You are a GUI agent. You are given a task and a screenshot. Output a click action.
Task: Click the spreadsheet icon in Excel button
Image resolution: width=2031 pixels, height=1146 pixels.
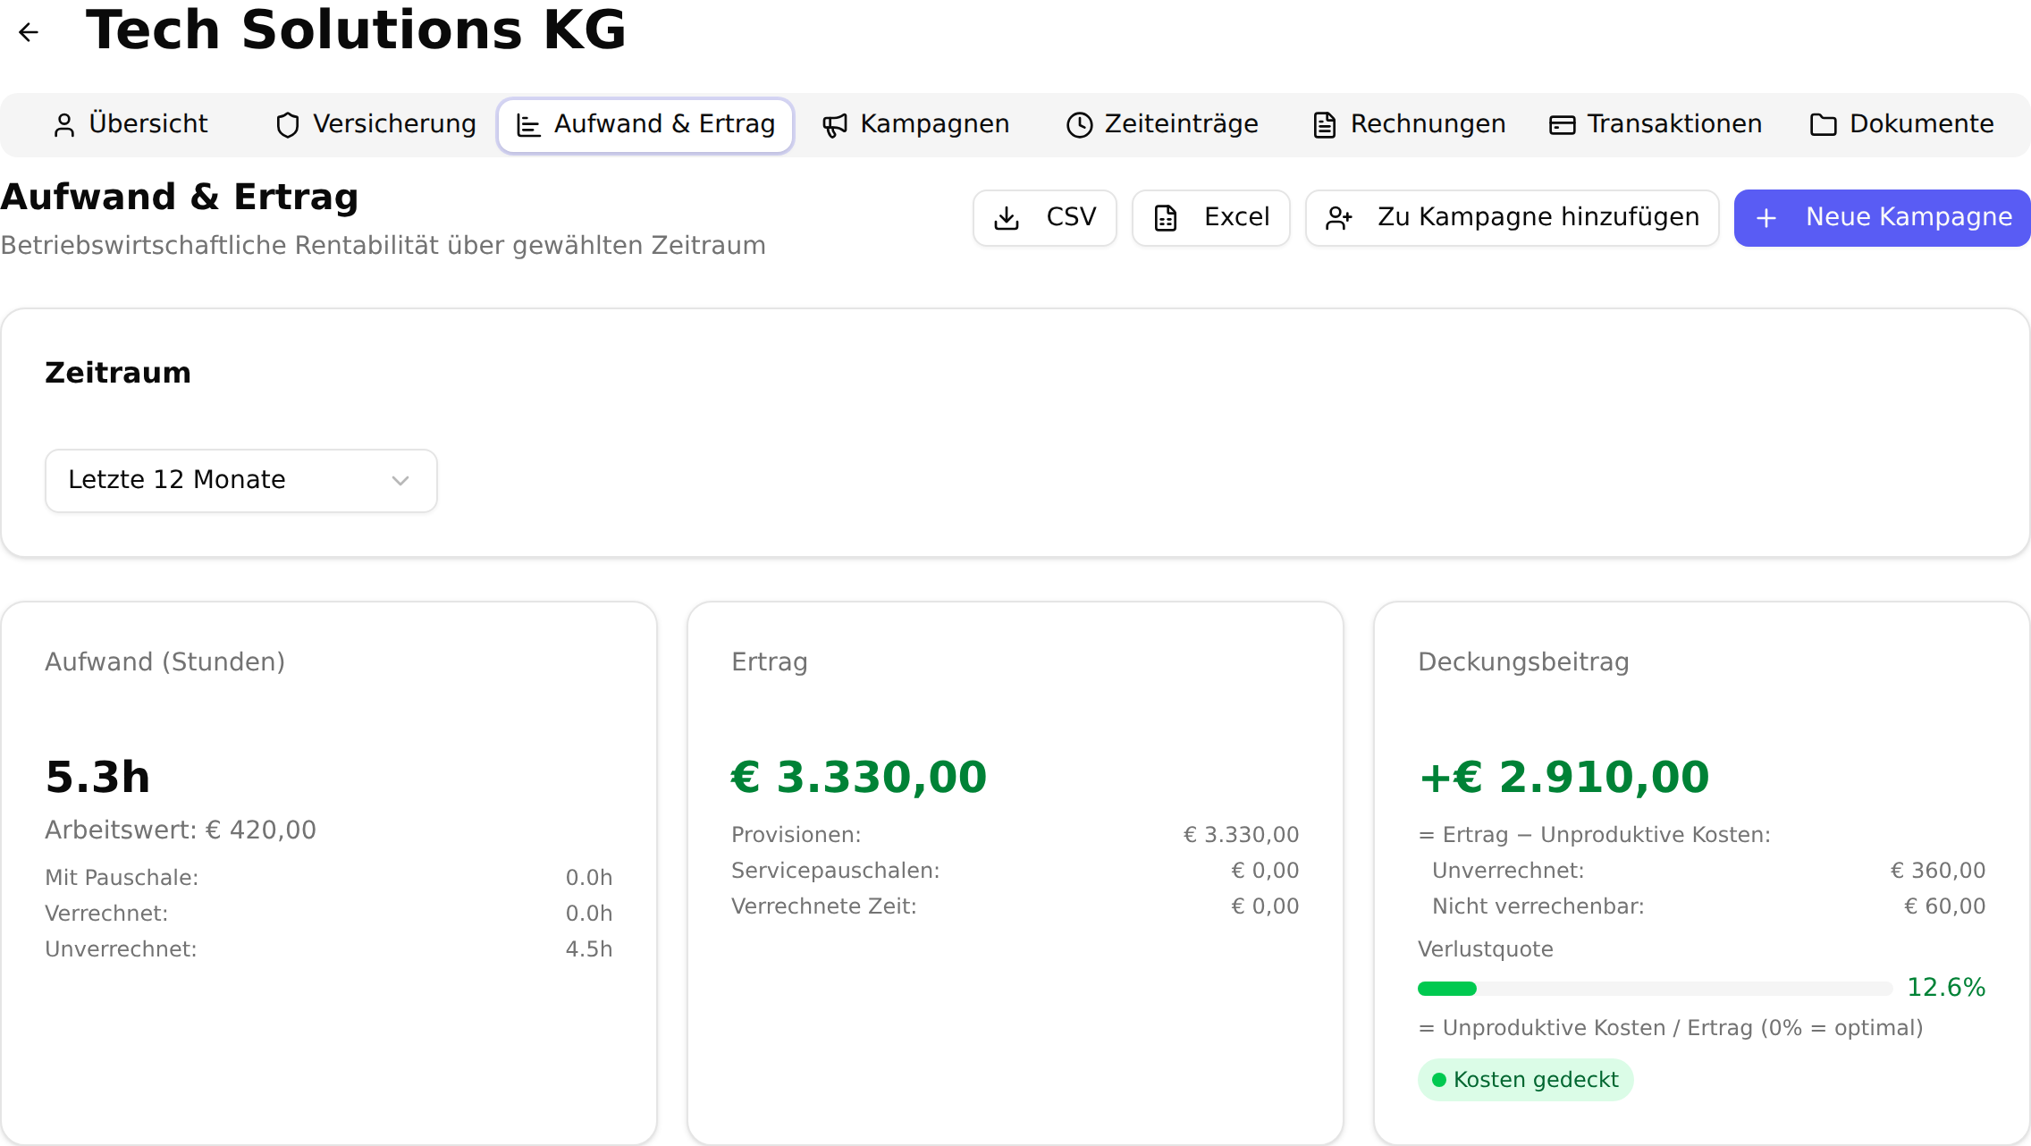(x=1166, y=218)
